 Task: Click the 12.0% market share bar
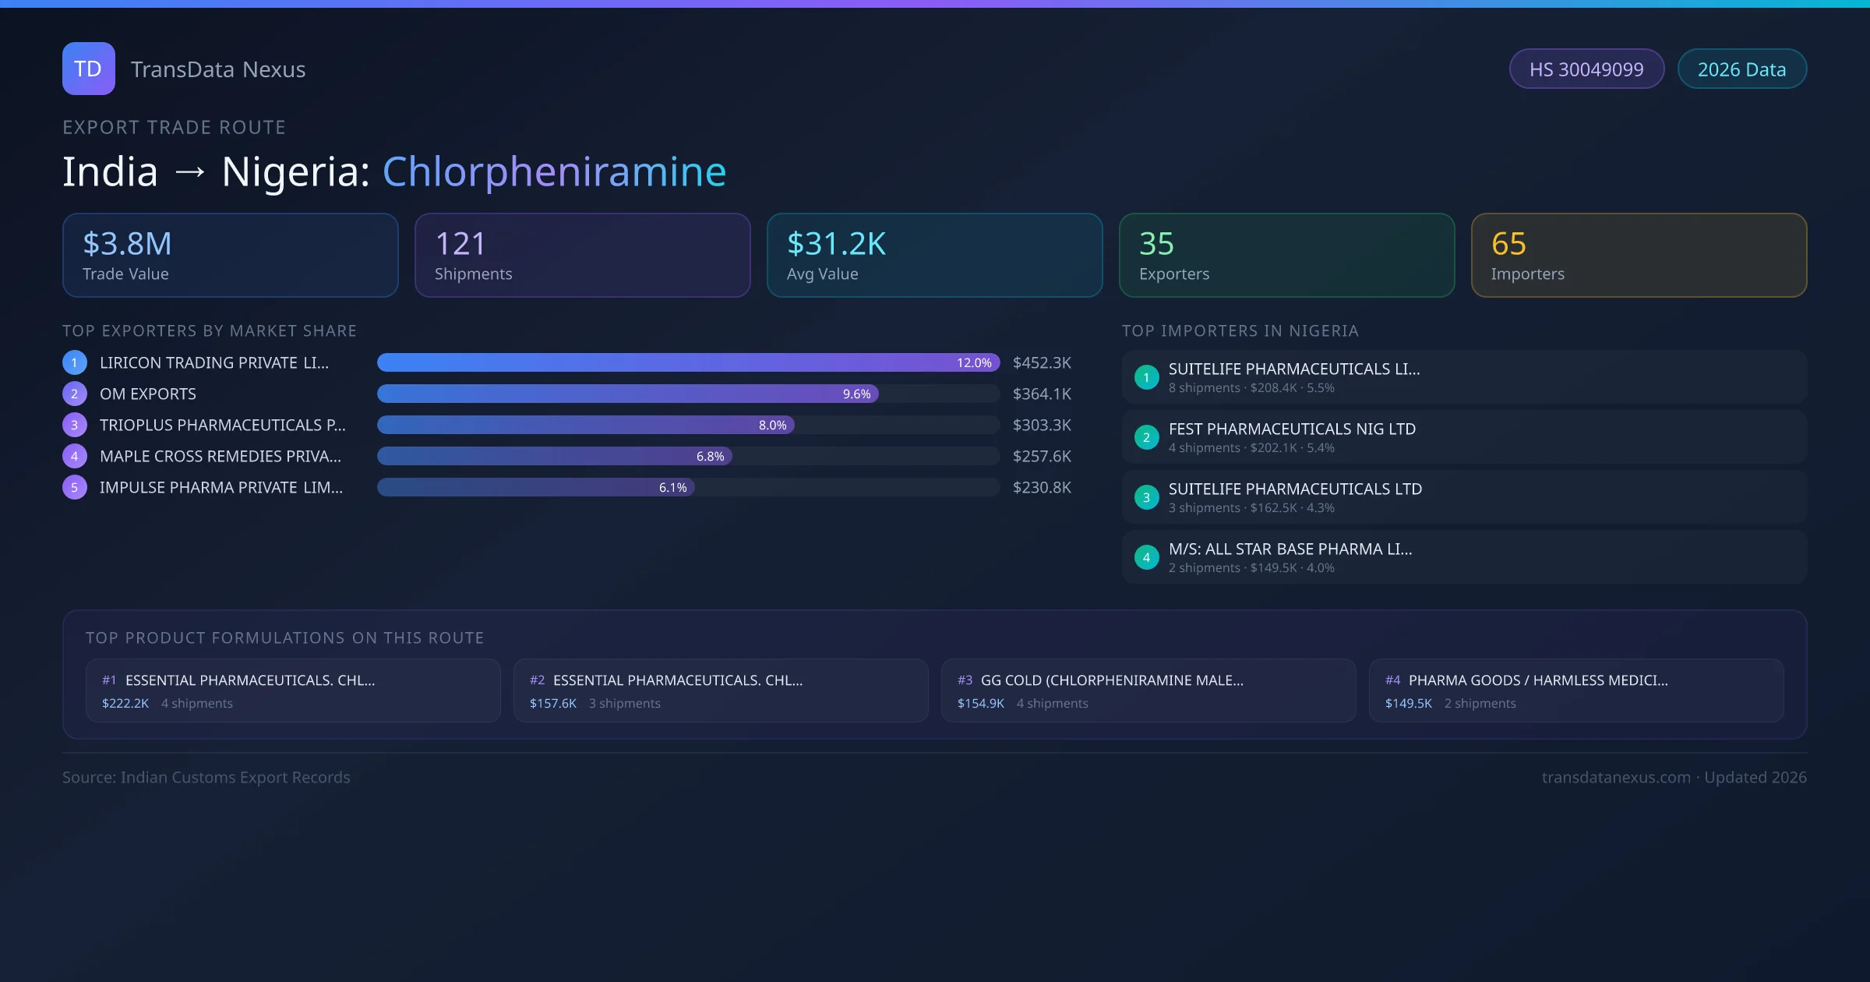(x=687, y=362)
